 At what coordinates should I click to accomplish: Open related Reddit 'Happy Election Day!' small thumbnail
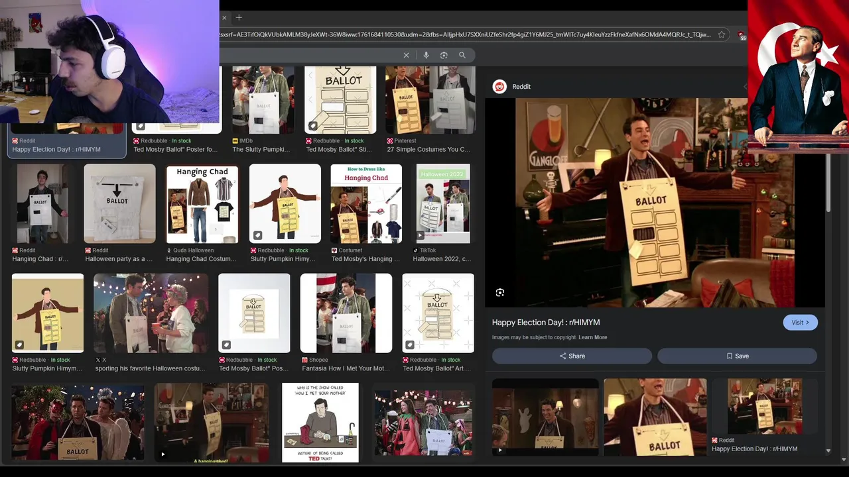(765, 406)
